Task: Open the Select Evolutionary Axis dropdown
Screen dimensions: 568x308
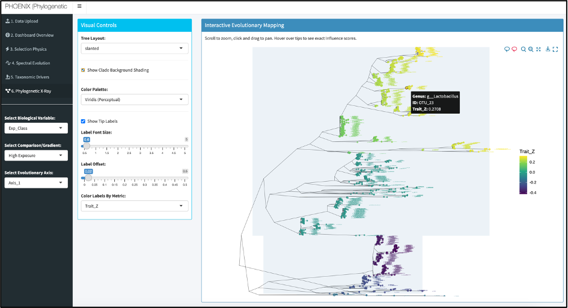Action: click(35, 183)
